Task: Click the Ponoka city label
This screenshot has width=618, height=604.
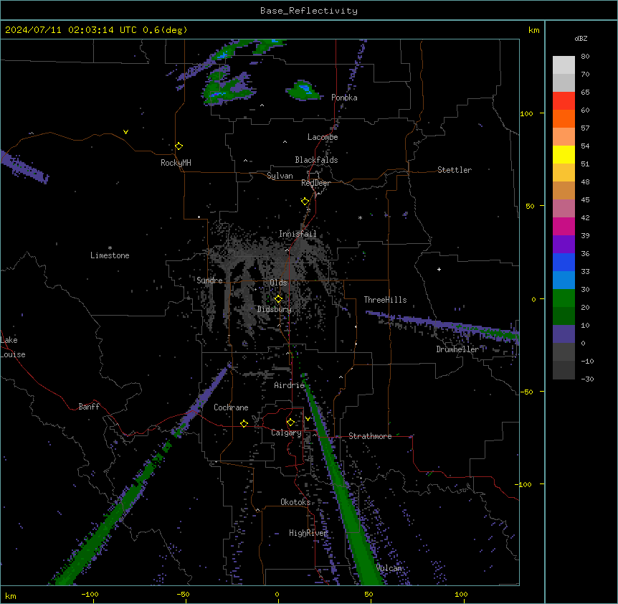Action: click(x=344, y=98)
